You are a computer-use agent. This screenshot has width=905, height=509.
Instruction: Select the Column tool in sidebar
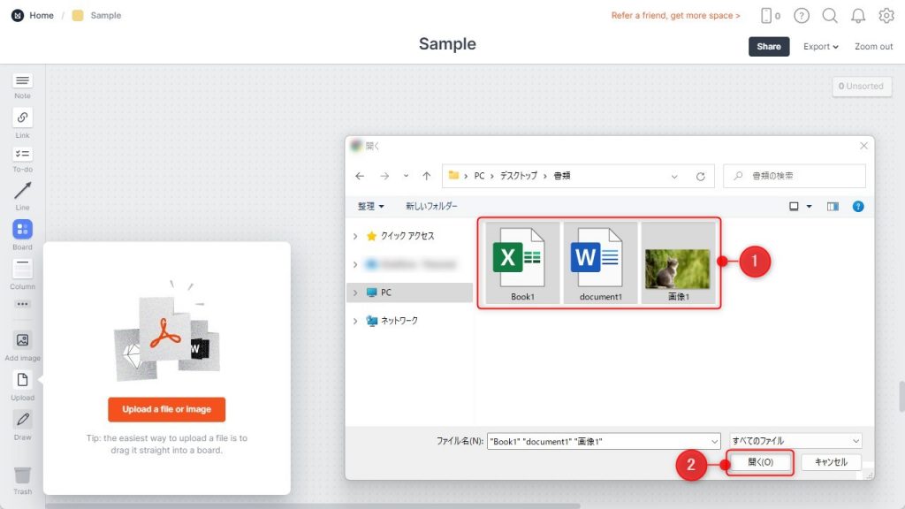[x=22, y=274]
